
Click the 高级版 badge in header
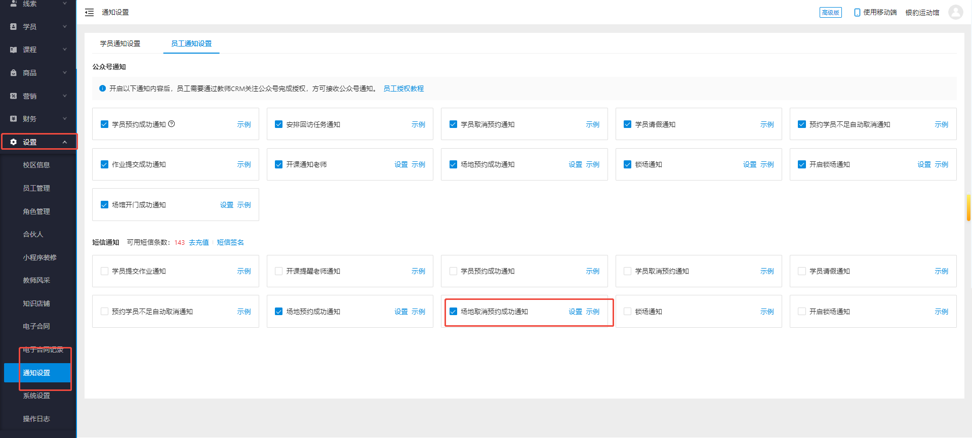tap(830, 12)
